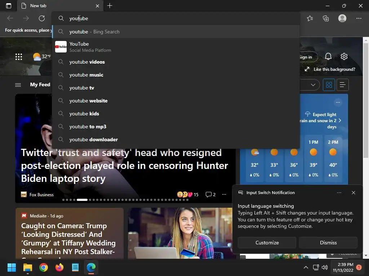Click the reactions emoji count 15
Image resolution: width=369 pixels, height=276 pixels.
(x=187, y=194)
